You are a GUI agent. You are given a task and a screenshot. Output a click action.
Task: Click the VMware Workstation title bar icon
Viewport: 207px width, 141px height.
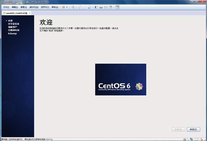[x=2, y=2]
